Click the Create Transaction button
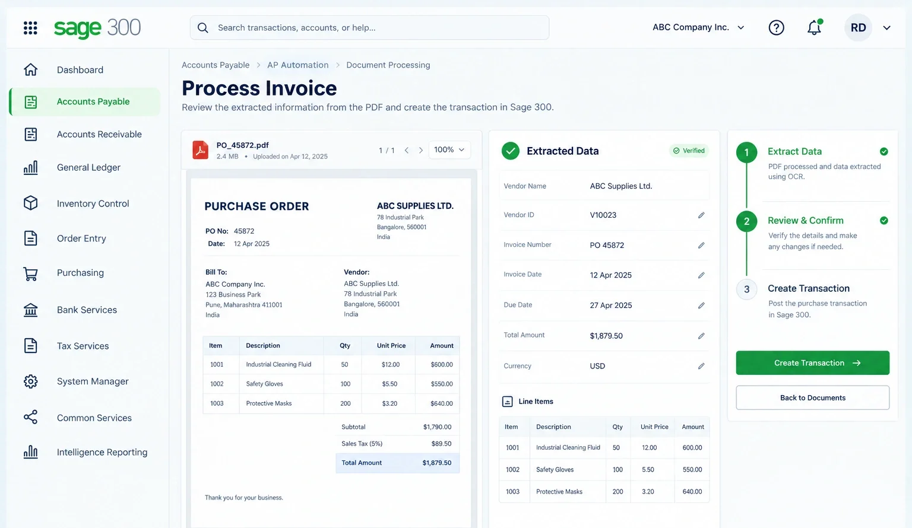Viewport: 912px width, 528px height. pos(812,363)
